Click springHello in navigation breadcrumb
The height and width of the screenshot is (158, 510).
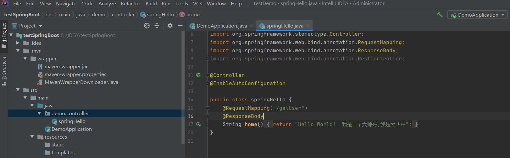pyautogui.click(x=157, y=15)
